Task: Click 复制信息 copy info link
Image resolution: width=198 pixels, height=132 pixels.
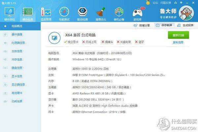Action: click(x=178, y=42)
